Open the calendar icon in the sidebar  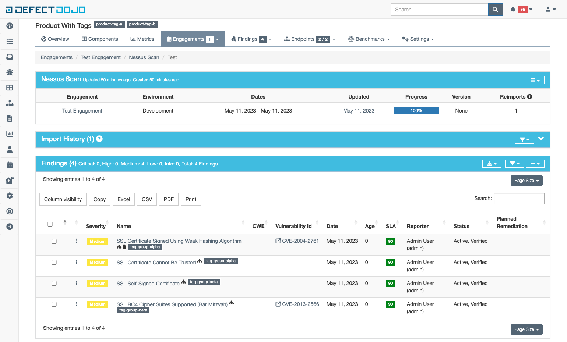click(9, 165)
